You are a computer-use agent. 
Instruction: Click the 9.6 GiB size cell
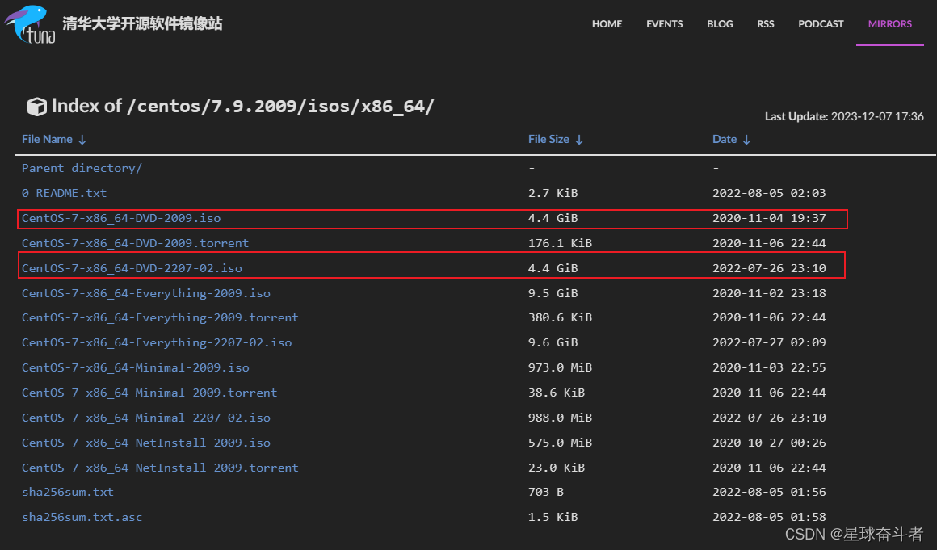click(553, 342)
